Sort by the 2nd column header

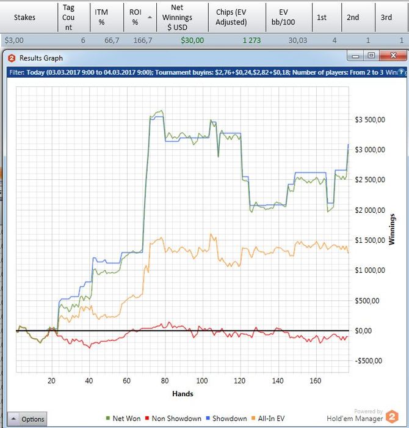coord(358,18)
